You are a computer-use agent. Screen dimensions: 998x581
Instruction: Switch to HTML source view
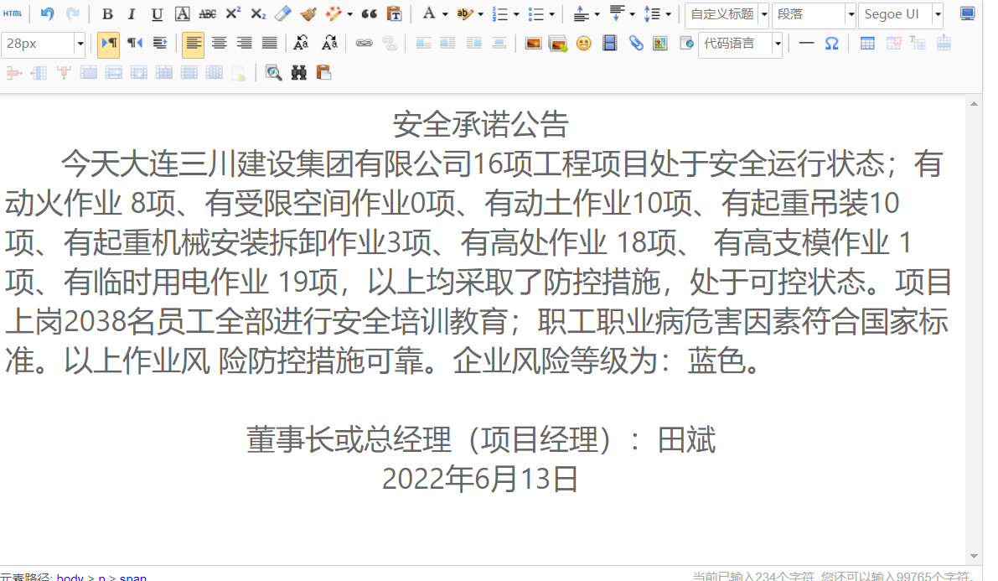(13, 13)
